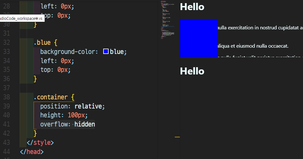Image resolution: width=303 pixels, height=159 pixels.
Task: Click the .container selector text
Action: coord(50,97)
